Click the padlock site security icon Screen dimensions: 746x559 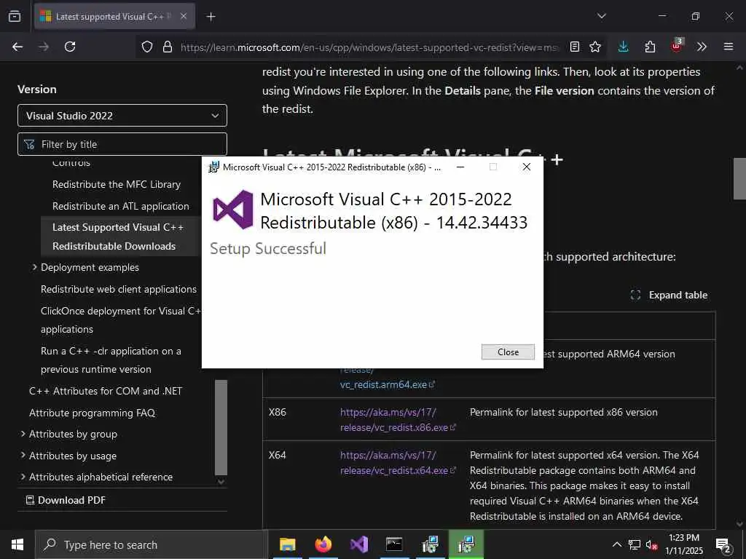tap(167, 47)
